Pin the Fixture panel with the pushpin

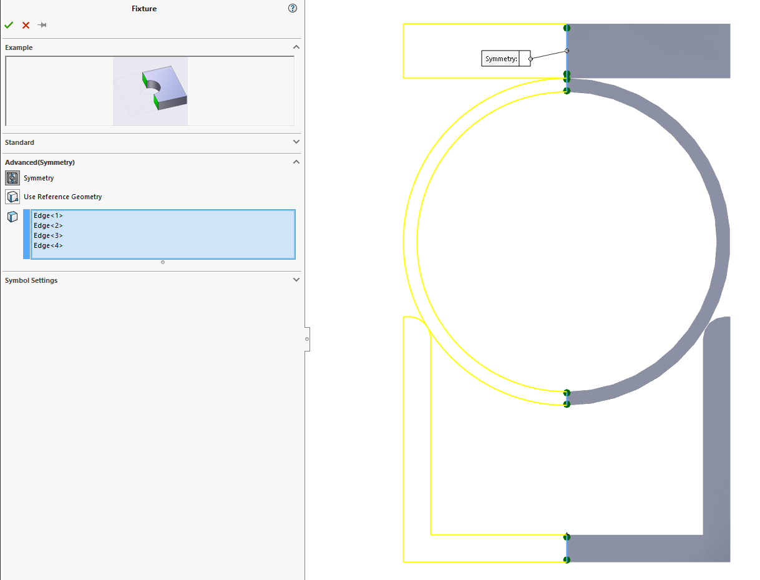[x=42, y=25]
